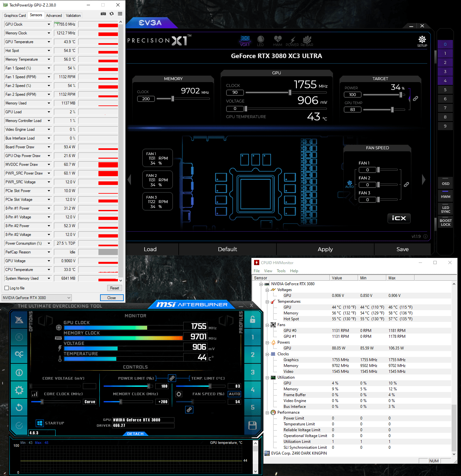Open the Tools menu in HWMonitor

(281, 271)
